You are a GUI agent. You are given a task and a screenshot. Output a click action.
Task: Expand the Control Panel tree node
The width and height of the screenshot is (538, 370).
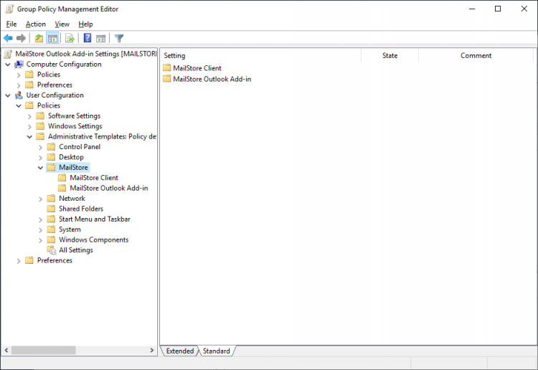tap(41, 147)
